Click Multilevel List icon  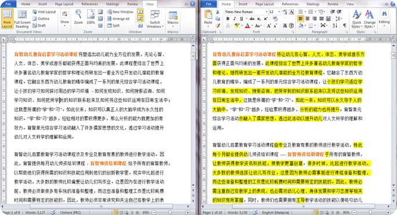coord(321,12)
